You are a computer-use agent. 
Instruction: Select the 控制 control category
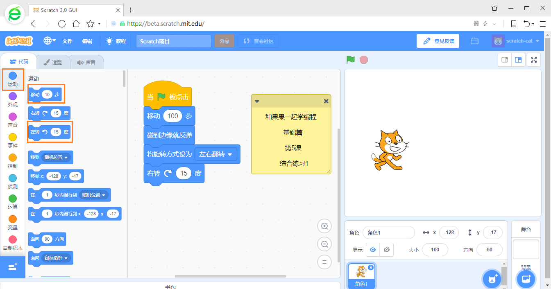click(x=13, y=160)
